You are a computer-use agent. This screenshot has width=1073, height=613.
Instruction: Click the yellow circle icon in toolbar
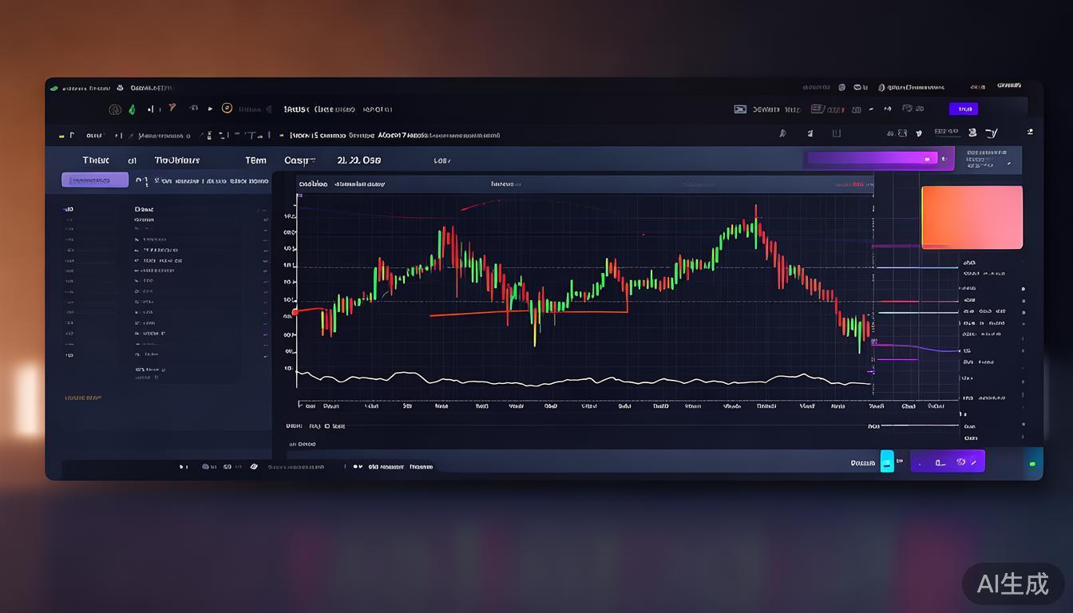click(x=227, y=109)
